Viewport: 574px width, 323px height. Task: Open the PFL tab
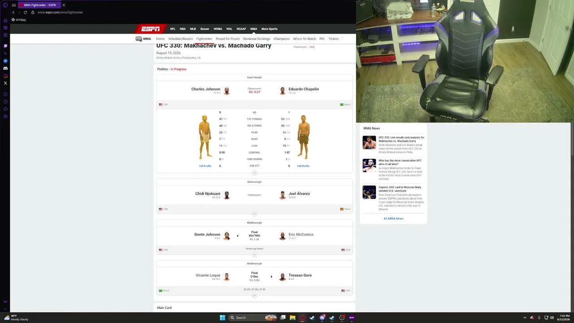coord(322,39)
